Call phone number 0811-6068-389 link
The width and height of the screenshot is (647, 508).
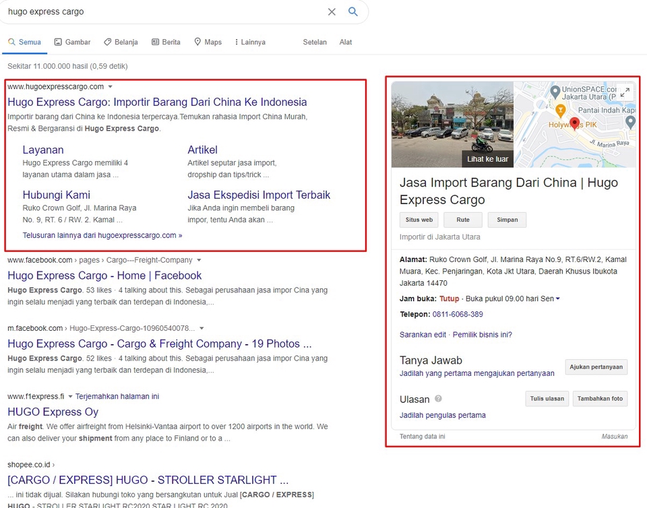(458, 314)
